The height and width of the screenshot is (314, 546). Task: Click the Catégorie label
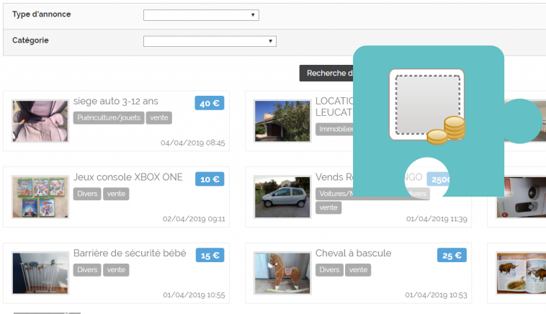pos(30,40)
